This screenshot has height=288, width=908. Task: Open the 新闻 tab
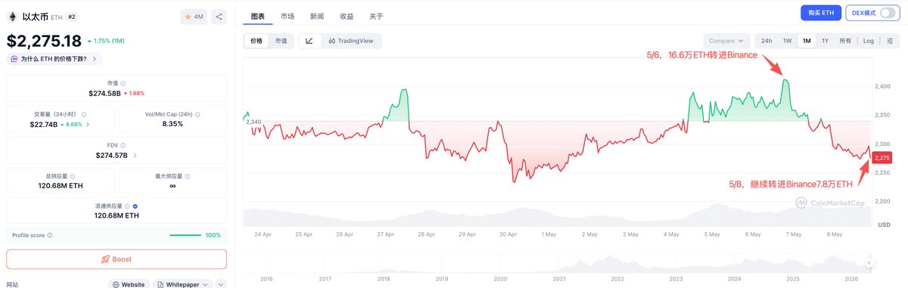[x=317, y=16]
